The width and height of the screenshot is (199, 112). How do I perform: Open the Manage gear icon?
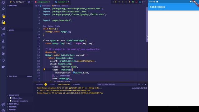tap(3, 110)
